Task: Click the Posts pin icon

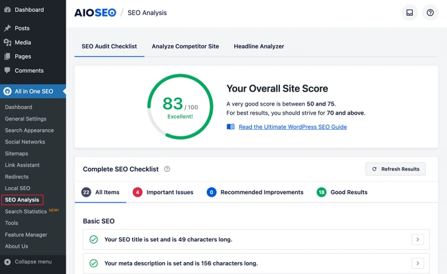Action: tap(7, 28)
